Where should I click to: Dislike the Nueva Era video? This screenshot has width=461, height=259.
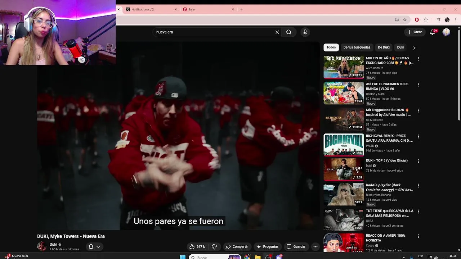point(214,246)
